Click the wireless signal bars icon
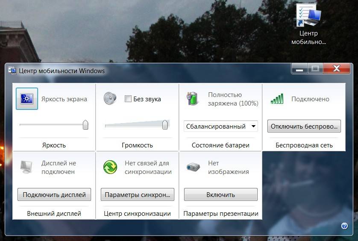 [x=277, y=99]
